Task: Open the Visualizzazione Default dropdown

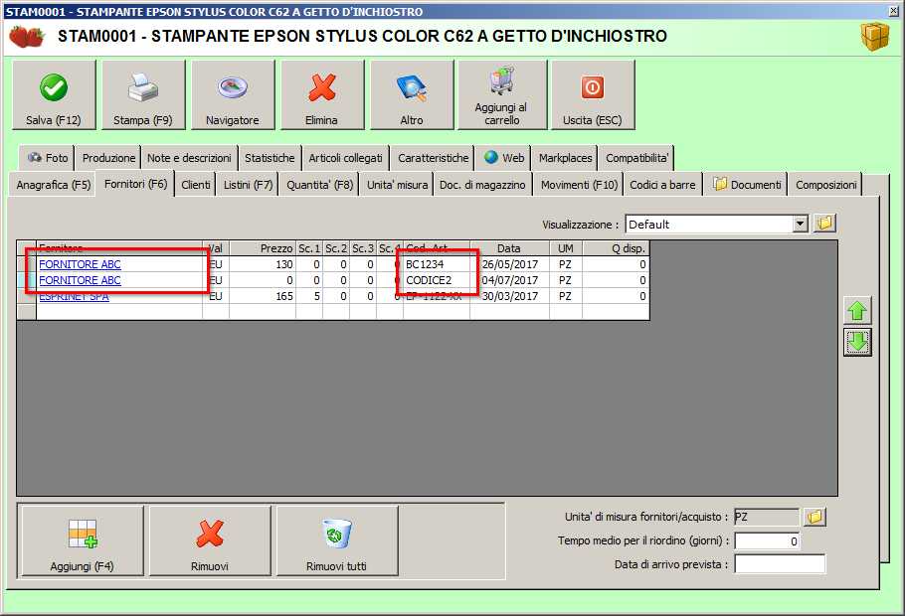Action: coord(800,224)
